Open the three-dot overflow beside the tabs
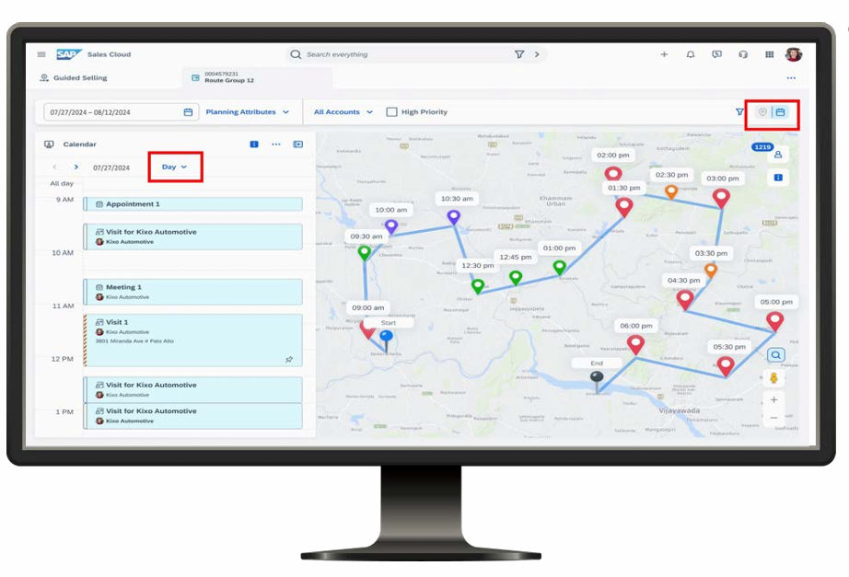849x577 pixels. tap(791, 78)
